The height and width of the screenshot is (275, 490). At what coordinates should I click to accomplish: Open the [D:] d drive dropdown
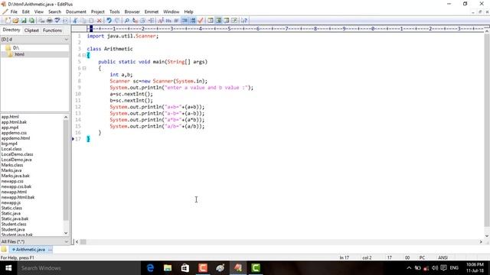(x=66, y=39)
